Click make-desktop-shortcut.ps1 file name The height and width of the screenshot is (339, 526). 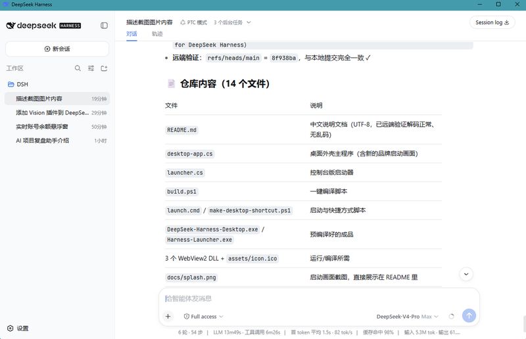250,211
